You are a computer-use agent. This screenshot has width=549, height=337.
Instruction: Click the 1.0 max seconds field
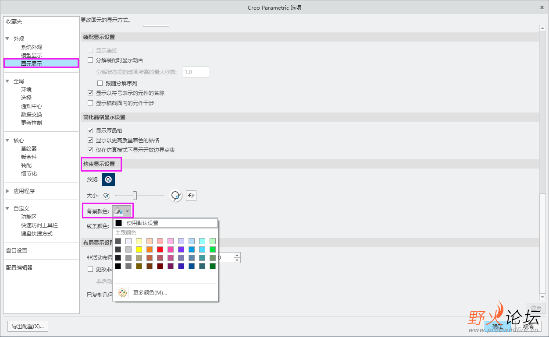196,72
